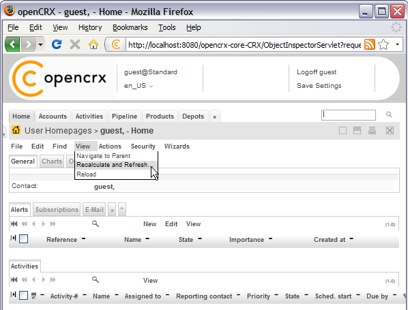Image resolution: width=408 pixels, height=310 pixels.
Task: Click Logoff guest link
Action: point(317,72)
